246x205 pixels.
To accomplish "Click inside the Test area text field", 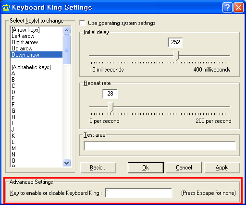I will click(x=160, y=146).
